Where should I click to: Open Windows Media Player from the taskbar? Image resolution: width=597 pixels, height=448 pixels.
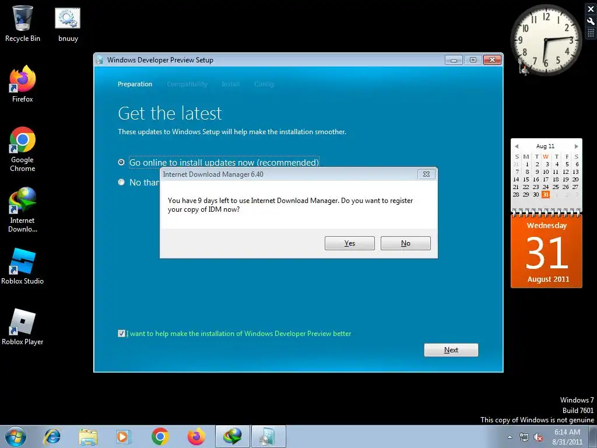coord(123,436)
